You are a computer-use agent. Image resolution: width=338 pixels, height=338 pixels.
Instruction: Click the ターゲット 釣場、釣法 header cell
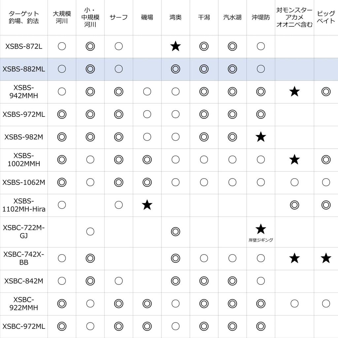click(24, 17)
